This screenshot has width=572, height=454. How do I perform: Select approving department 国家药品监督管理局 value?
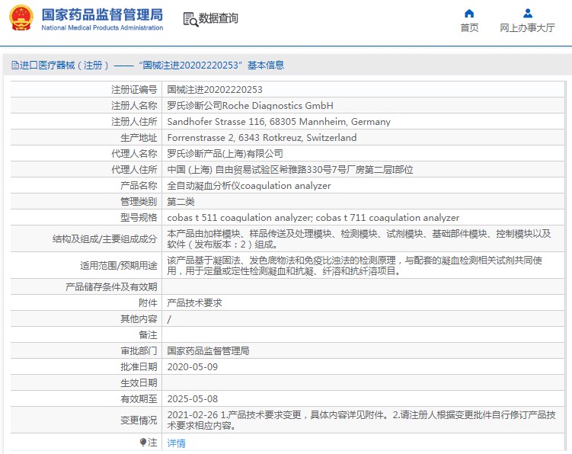[208, 351]
